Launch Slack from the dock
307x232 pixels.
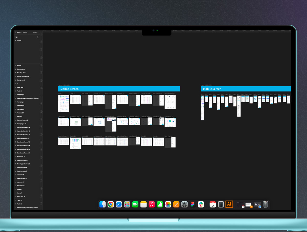point(201,204)
